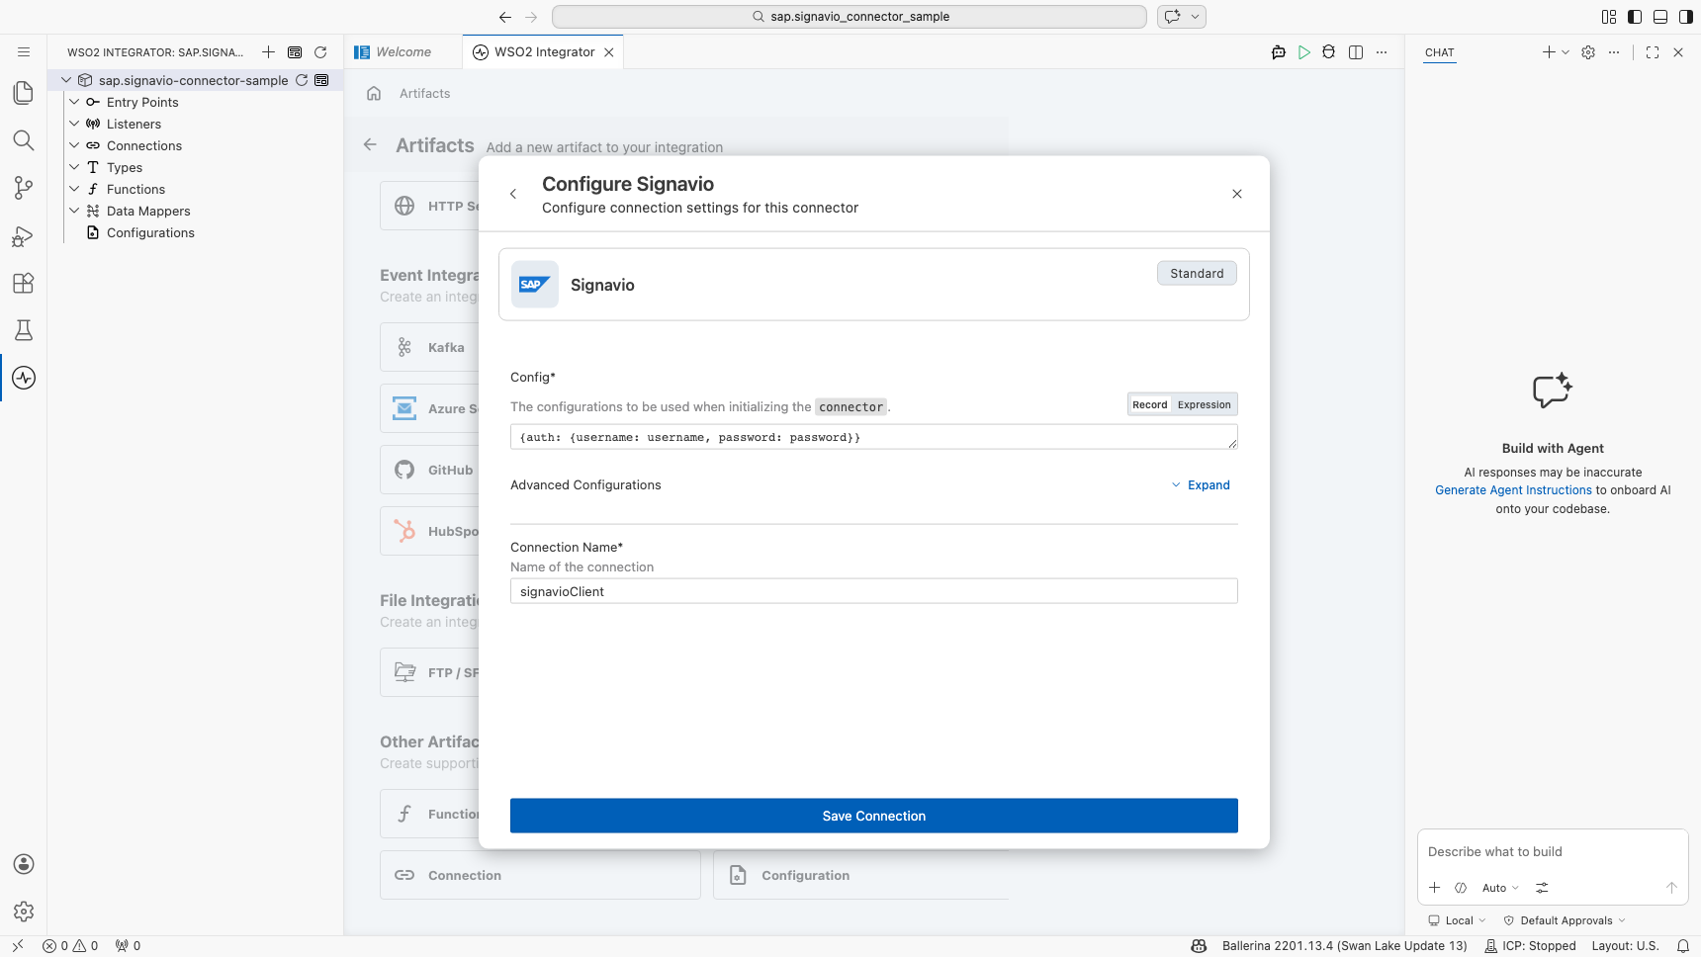The width and height of the screenshot is (1701, 957).
Task: Customize layout icon in title bar
Action: click(1609, 17)
